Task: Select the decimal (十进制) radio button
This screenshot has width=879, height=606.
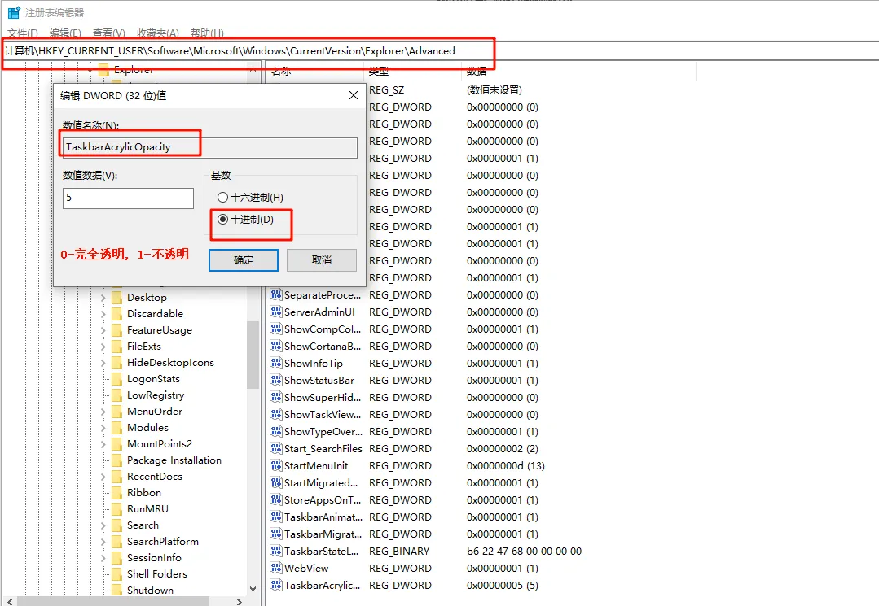Action: [222, 220]
